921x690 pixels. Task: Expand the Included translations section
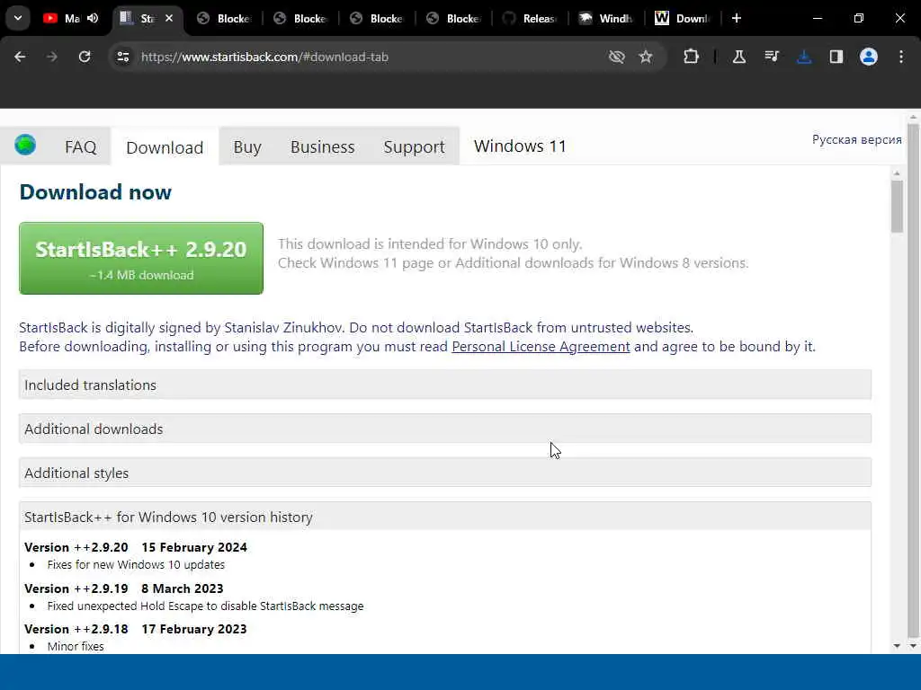444,385
